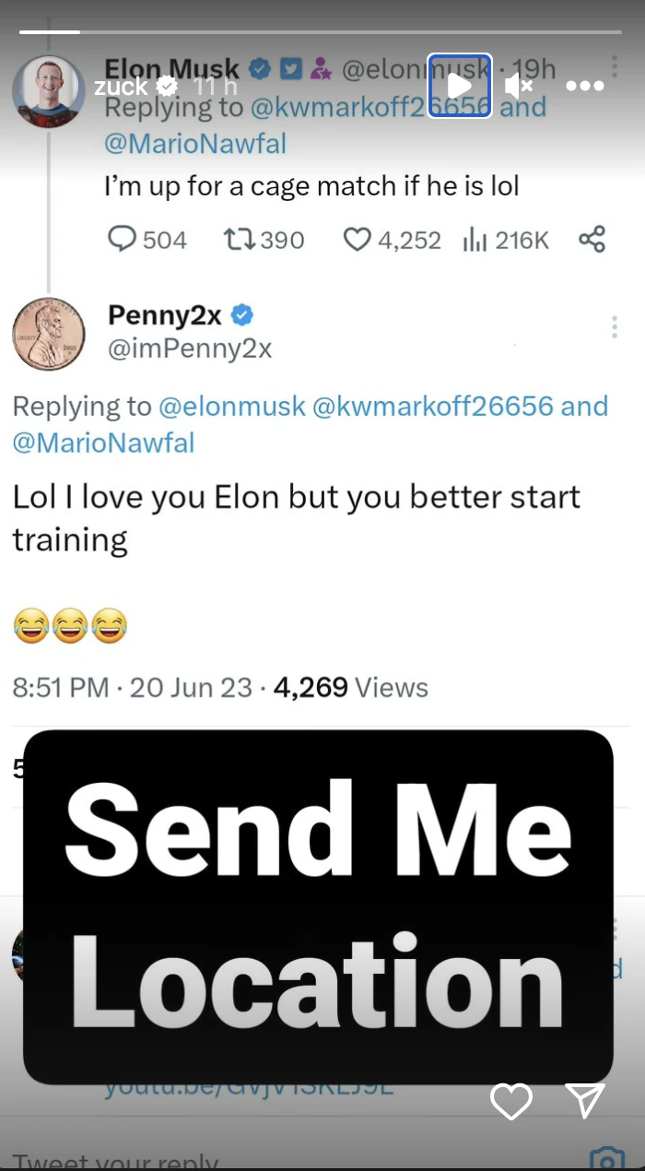This screenshot has height=1171, width=645.
Task: Share story via paper plane icon
Action: point(585,1100)
